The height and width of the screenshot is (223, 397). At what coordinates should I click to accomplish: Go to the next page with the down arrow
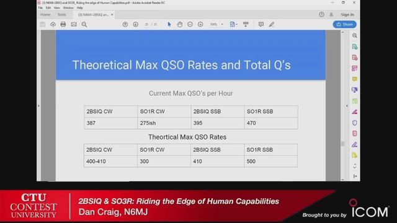[x=135, y=24]
